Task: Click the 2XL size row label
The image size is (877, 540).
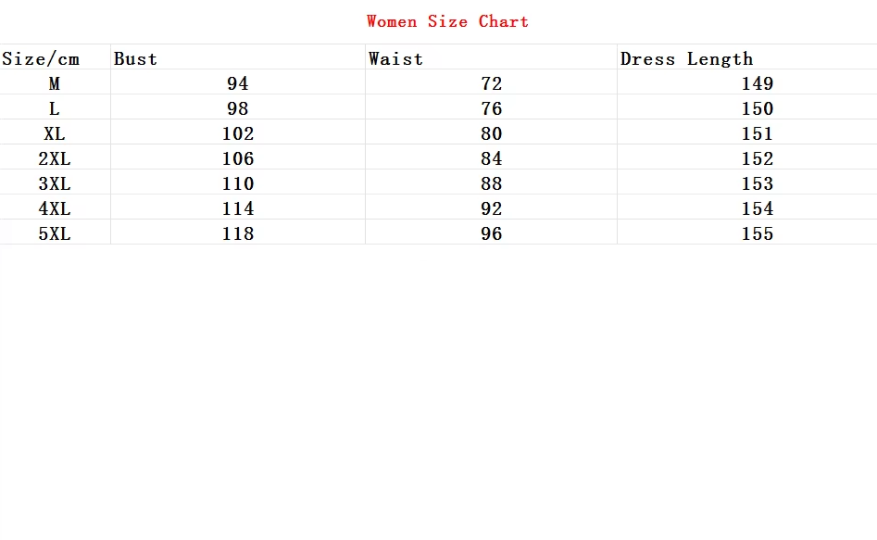Action: (55, 159)
